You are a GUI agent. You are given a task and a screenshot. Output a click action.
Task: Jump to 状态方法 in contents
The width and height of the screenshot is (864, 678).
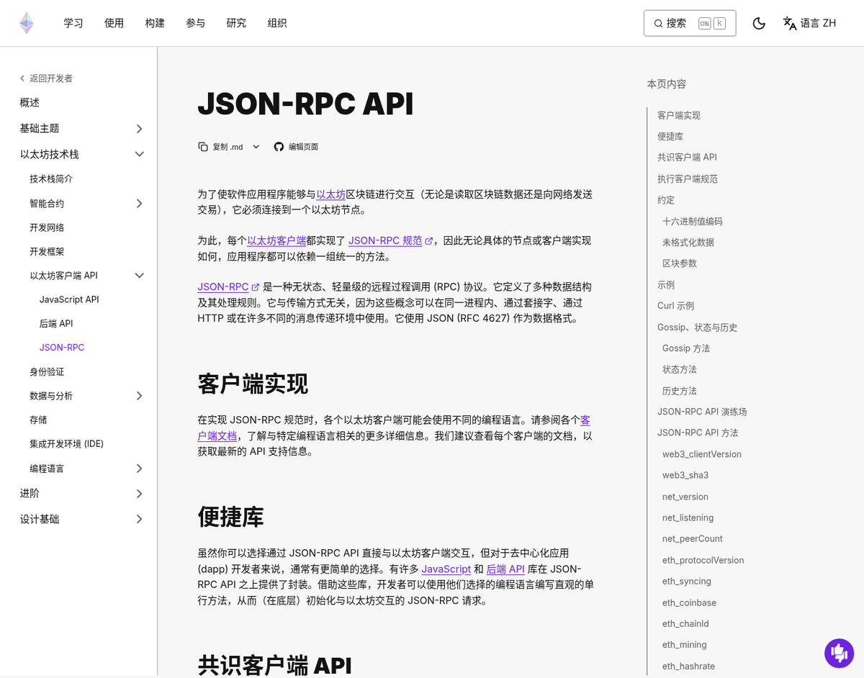(680, 369)
